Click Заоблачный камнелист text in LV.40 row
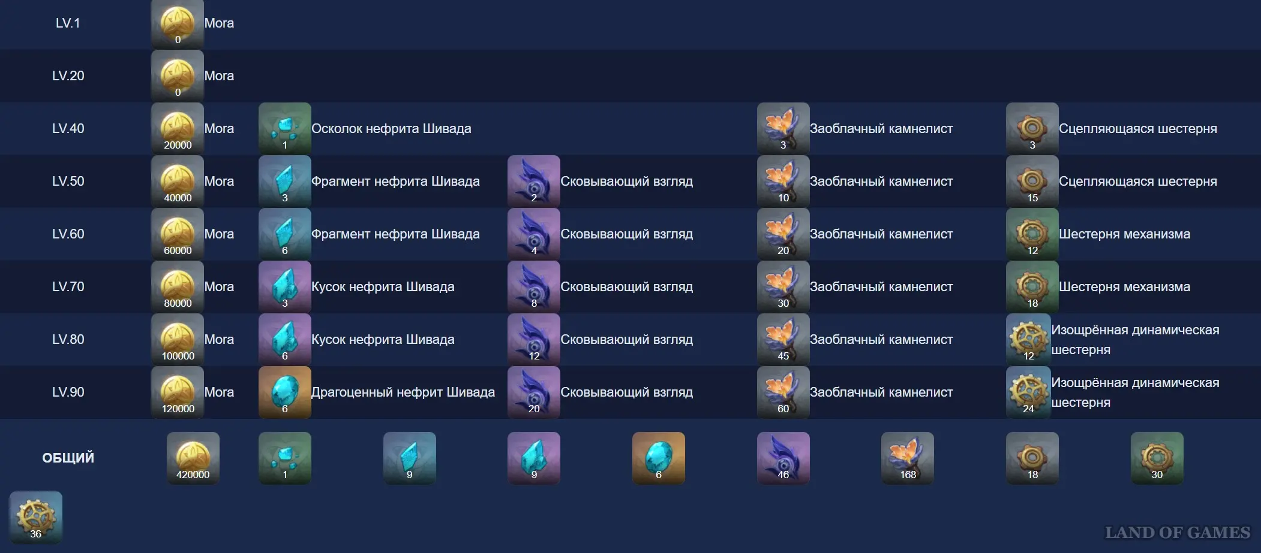The width and height of the screenshot is (1261, 553). coord(881,128)
